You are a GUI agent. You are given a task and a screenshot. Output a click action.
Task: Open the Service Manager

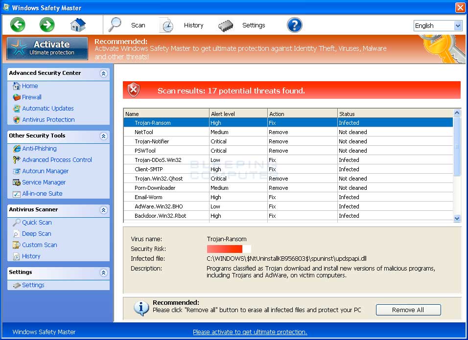click(x=43, y=182)
